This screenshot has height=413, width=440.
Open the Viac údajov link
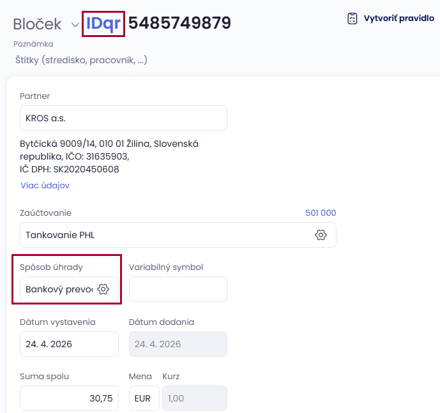click(45, 186)
